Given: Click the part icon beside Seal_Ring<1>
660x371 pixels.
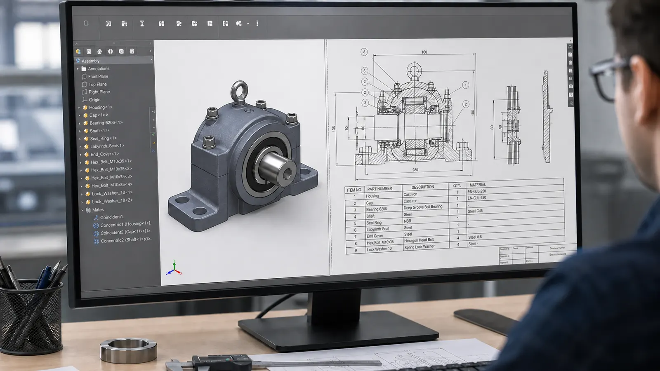Looking at the screenshot, I should (x=86, y=139).
